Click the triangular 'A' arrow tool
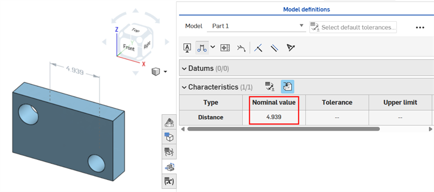Viewport: 434px width, 192px height. (x=291, y=48)
